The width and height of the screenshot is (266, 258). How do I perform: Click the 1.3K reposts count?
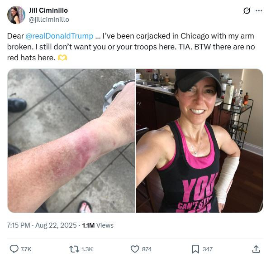87,249
